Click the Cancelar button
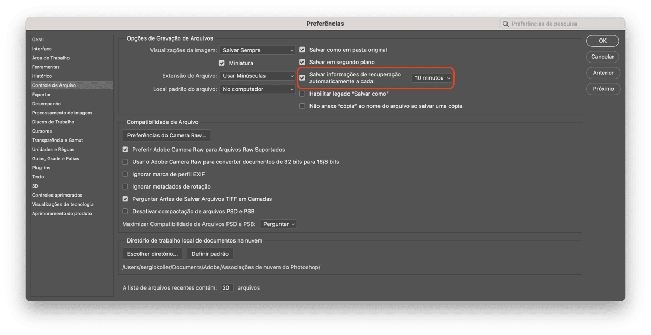 pyautogui.click(x=603, y=57)
